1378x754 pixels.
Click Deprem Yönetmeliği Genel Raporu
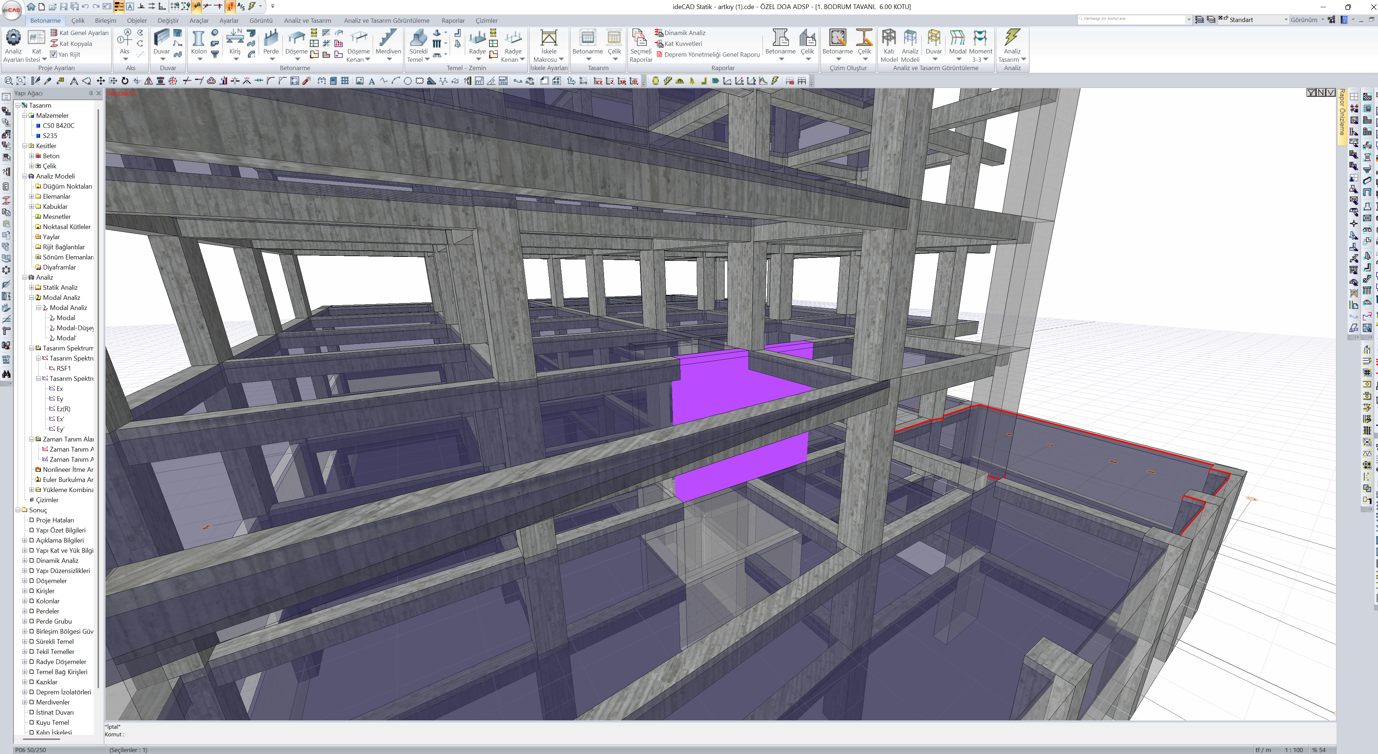click(712, 54)
